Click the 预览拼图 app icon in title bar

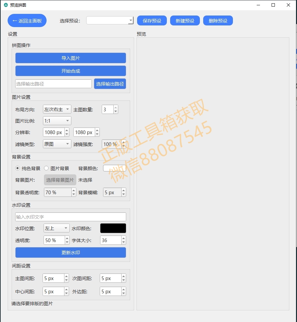[6, 5]
